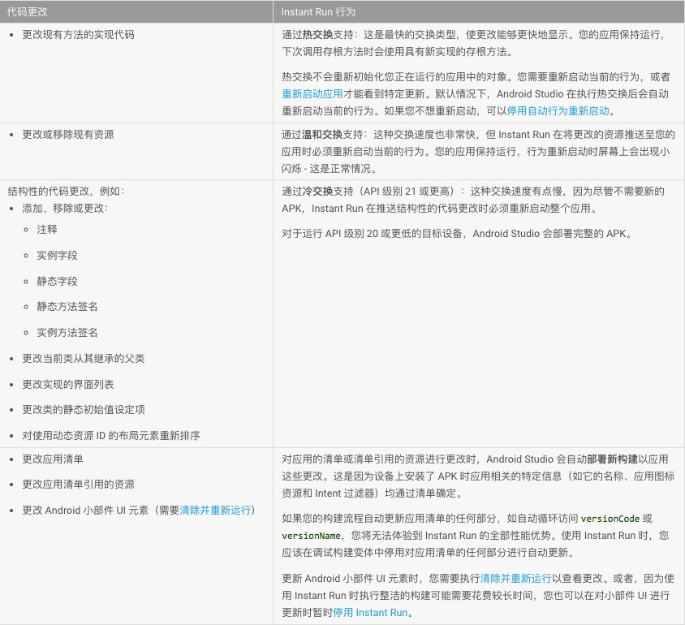Viewport: 685px width, 625px height.
Task: Click 对使用动态资源 ID 的布局元素重新排序
Action: [x=111, y=435]
